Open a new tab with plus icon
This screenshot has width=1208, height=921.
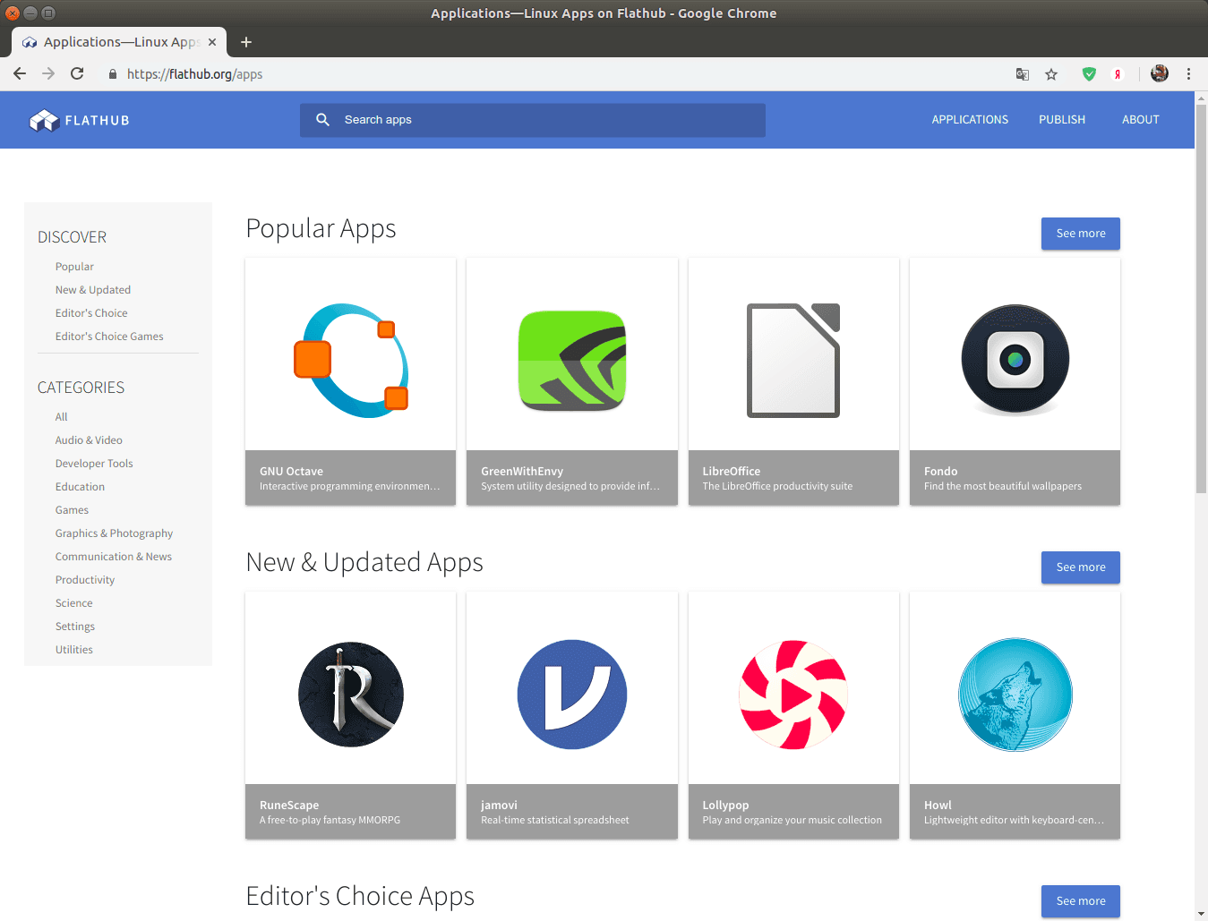coord(246,42)
